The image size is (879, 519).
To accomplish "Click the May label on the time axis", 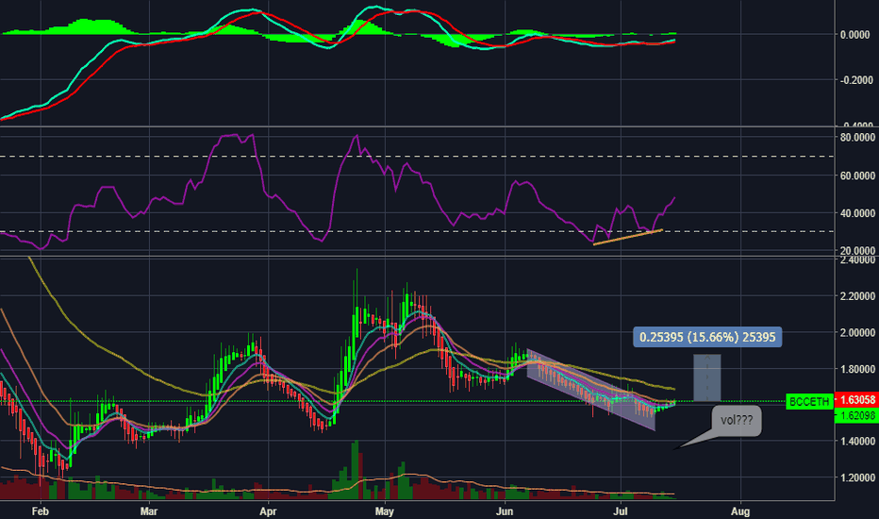I will pos(385,511).
